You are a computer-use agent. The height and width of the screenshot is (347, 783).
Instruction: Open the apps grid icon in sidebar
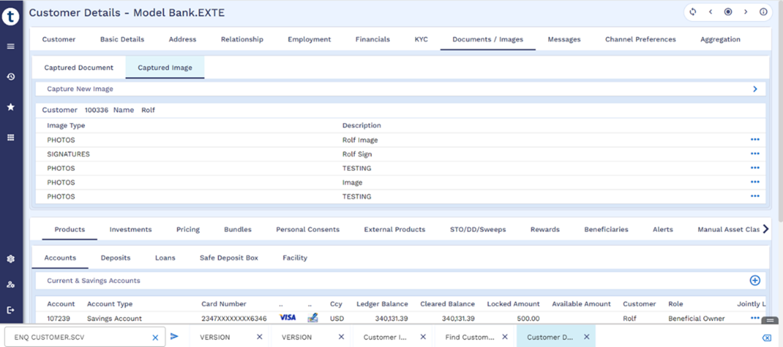[x=11, y=138]
